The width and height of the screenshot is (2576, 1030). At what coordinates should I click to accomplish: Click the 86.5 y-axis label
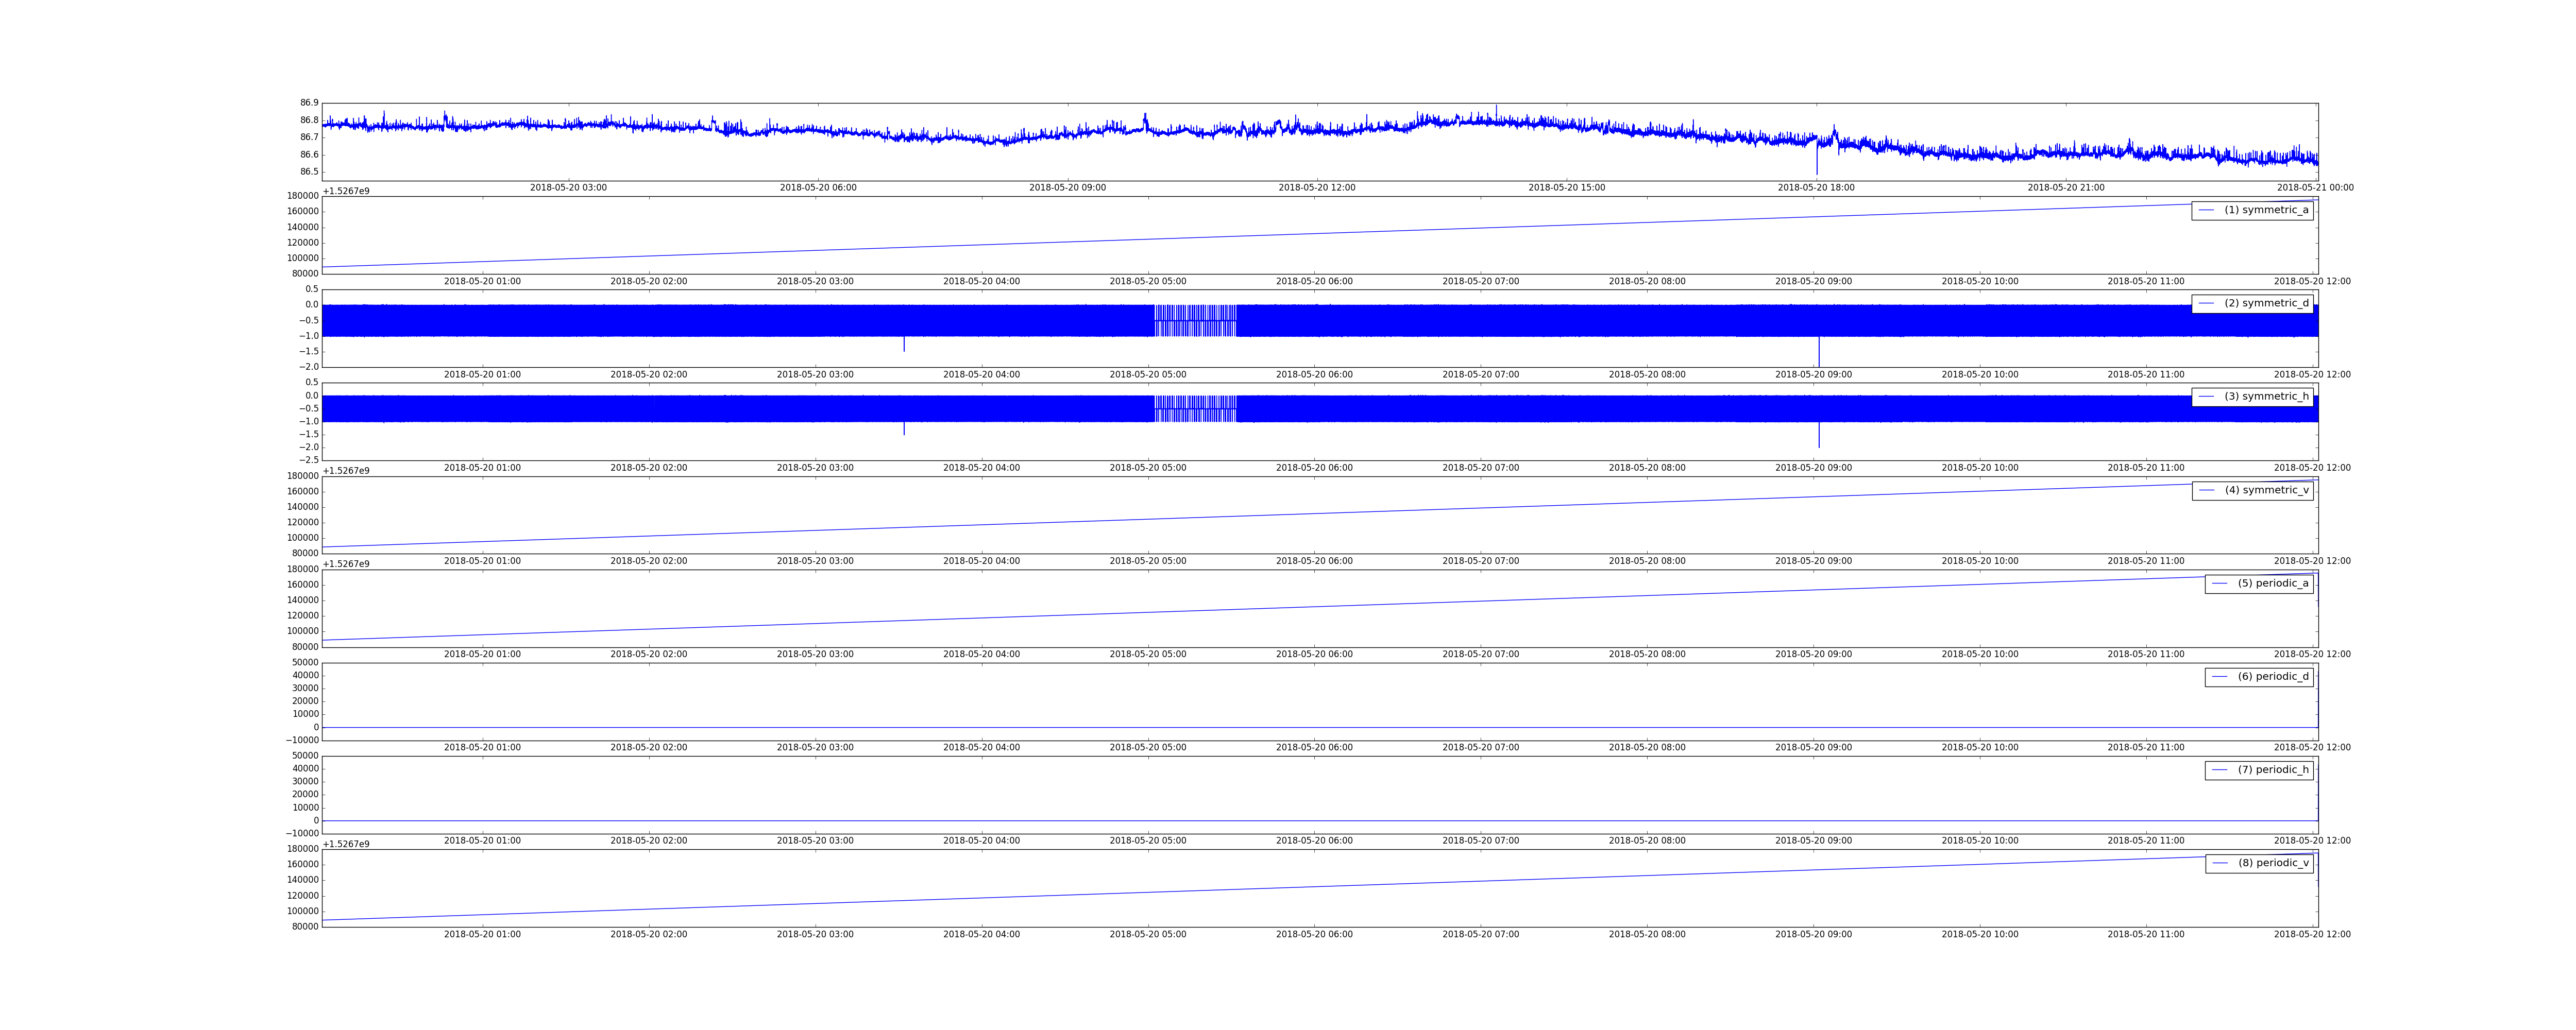[x=309, y=172]
